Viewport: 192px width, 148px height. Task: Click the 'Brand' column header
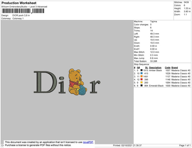174,68
